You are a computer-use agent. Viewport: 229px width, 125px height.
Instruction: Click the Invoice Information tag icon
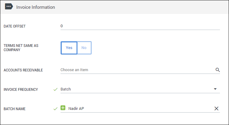click(9, 7)
